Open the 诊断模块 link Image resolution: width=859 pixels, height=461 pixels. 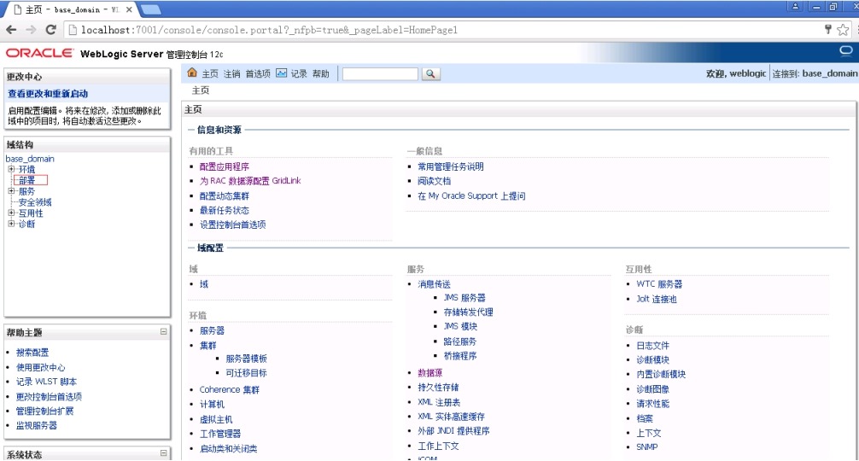pyautogui.click(x=652, y=359)
